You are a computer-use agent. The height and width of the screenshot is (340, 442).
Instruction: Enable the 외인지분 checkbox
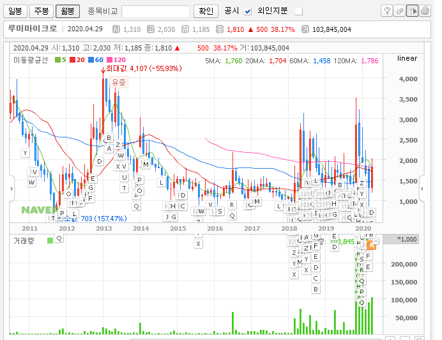(x=298, y=12)
